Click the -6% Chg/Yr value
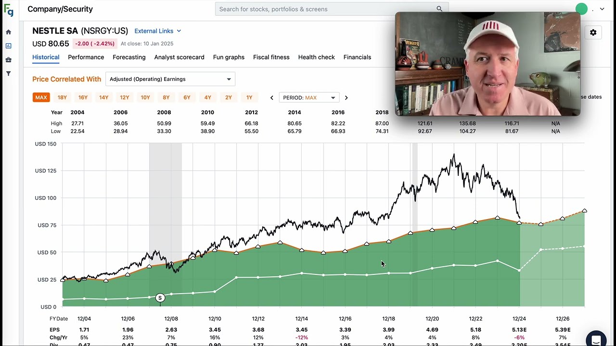 [519, 338]
